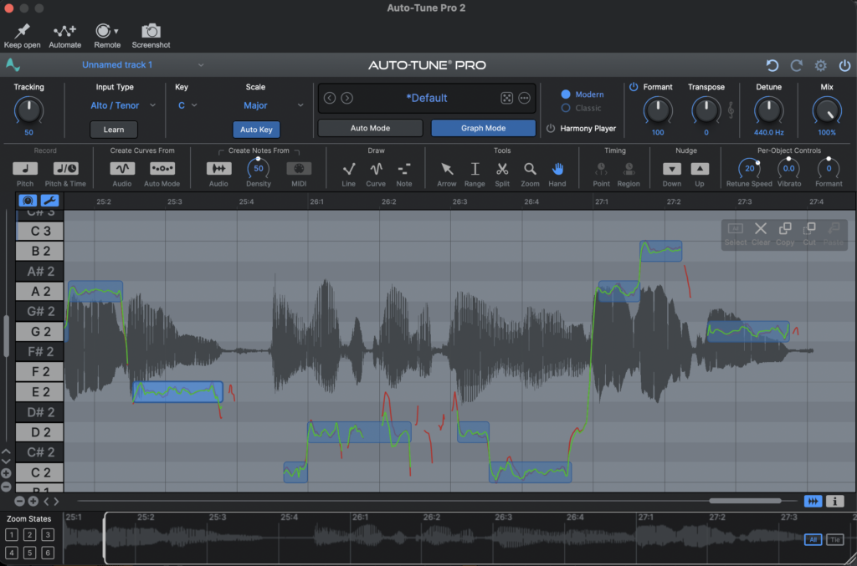Viewport: 857px width, 566px height.
Task: Select the Line draw tool
Action: coord(349,169)
